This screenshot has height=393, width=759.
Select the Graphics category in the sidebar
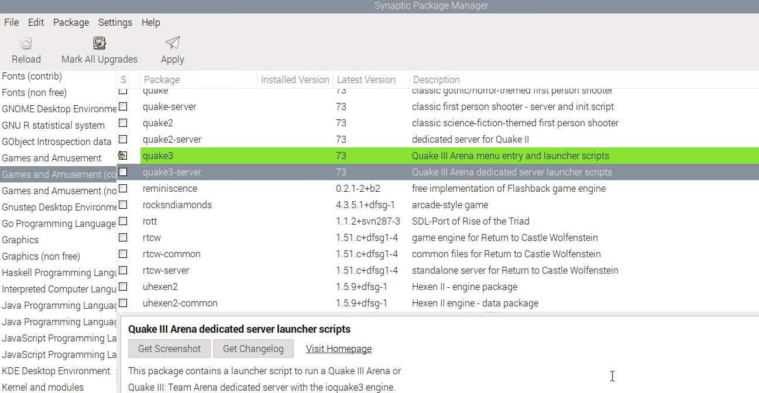click(20, 240)
